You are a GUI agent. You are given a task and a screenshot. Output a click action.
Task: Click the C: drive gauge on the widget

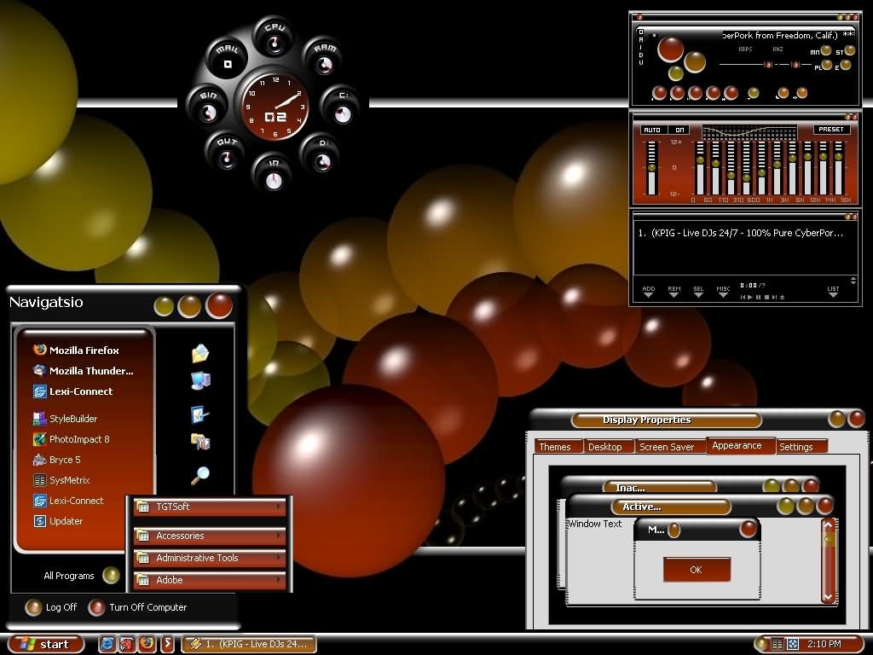[342, 106]
